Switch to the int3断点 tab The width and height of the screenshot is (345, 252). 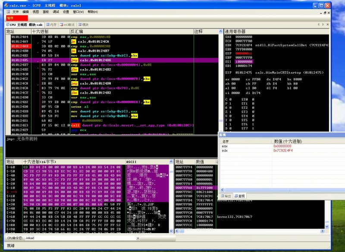(x=68, y=25)
